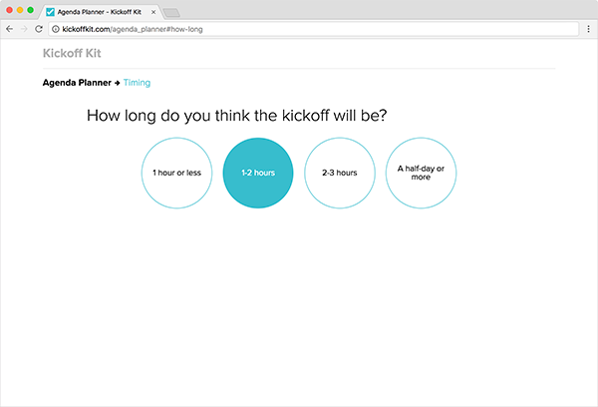
Task: Open the browser three-dot menu
Action: [588, 29]
